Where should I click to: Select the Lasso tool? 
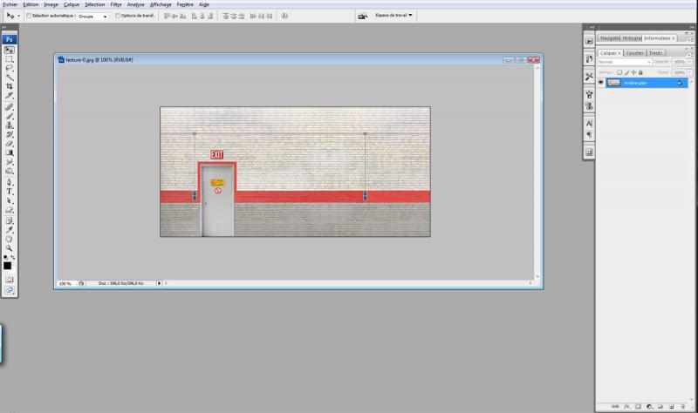point(10,67)
